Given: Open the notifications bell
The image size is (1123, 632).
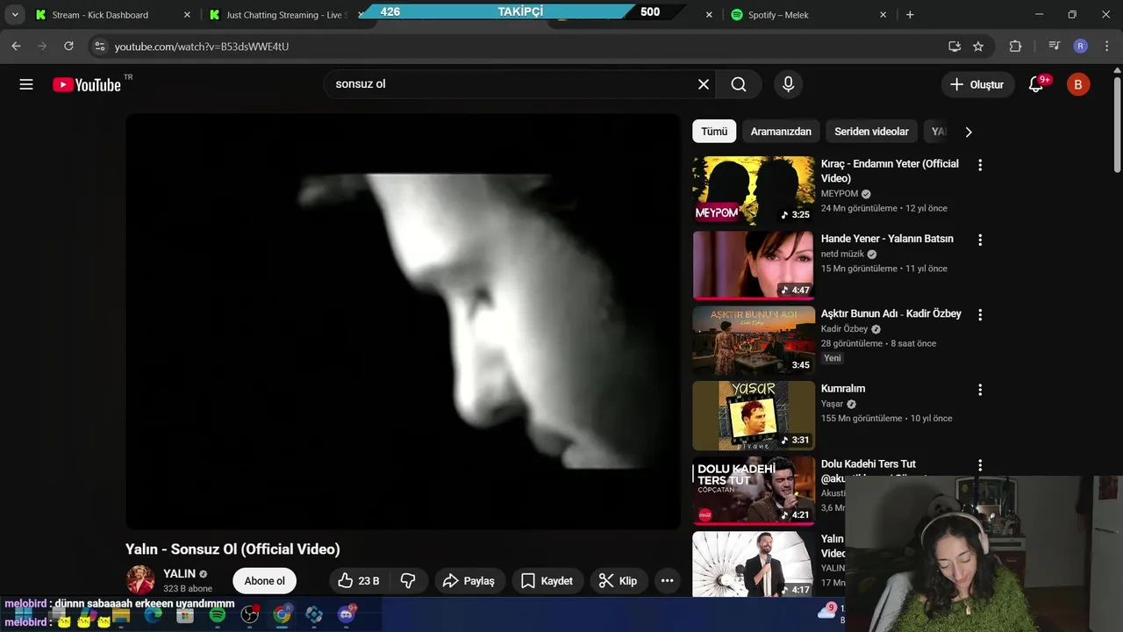Looking at the screenshot, I should pyautogui.click(x=1036, y=84).
